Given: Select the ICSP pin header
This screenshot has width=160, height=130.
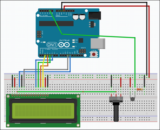Looking at the screenshot, I should 39,34.
